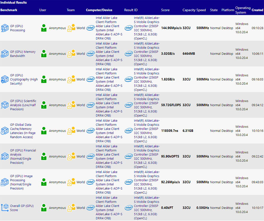Click Intel device logo in Cache/Memory Latencies row

90,131
